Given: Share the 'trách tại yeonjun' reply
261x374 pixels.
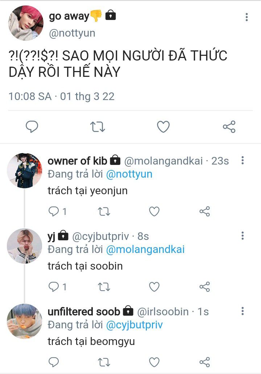Looking at the screenshot, I should click(204, 211).
